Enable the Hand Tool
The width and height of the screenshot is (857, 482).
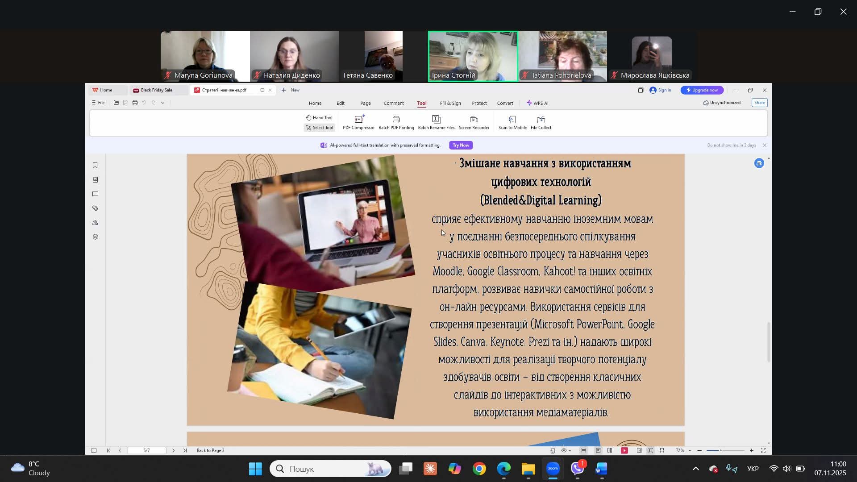pyautogui.click(x=319, y=118)
